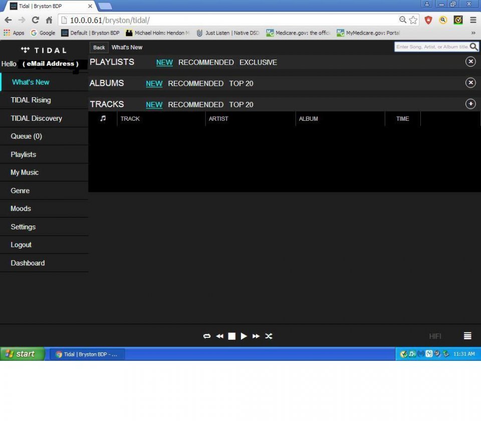The width and height of the screenshot is (481, 421).
Task: Show EXCLUSIVE playlists
Action: tap(259, 62)
